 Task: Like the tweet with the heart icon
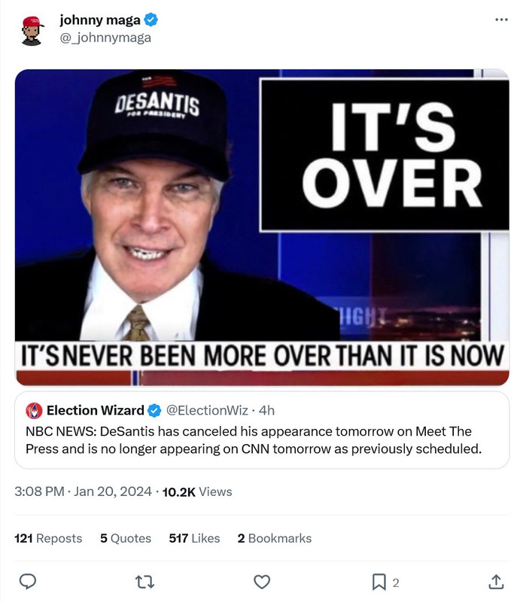[x=262, y=582]
